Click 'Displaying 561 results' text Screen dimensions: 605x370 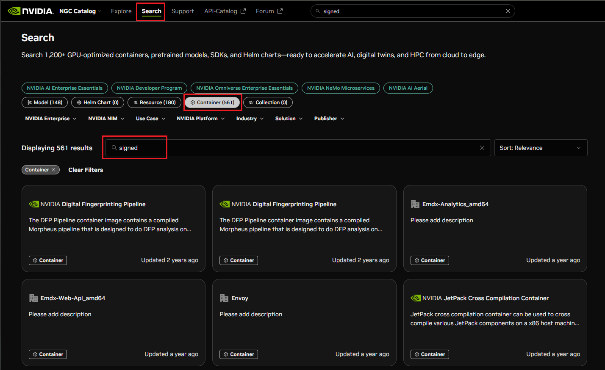tap(57, 148)
